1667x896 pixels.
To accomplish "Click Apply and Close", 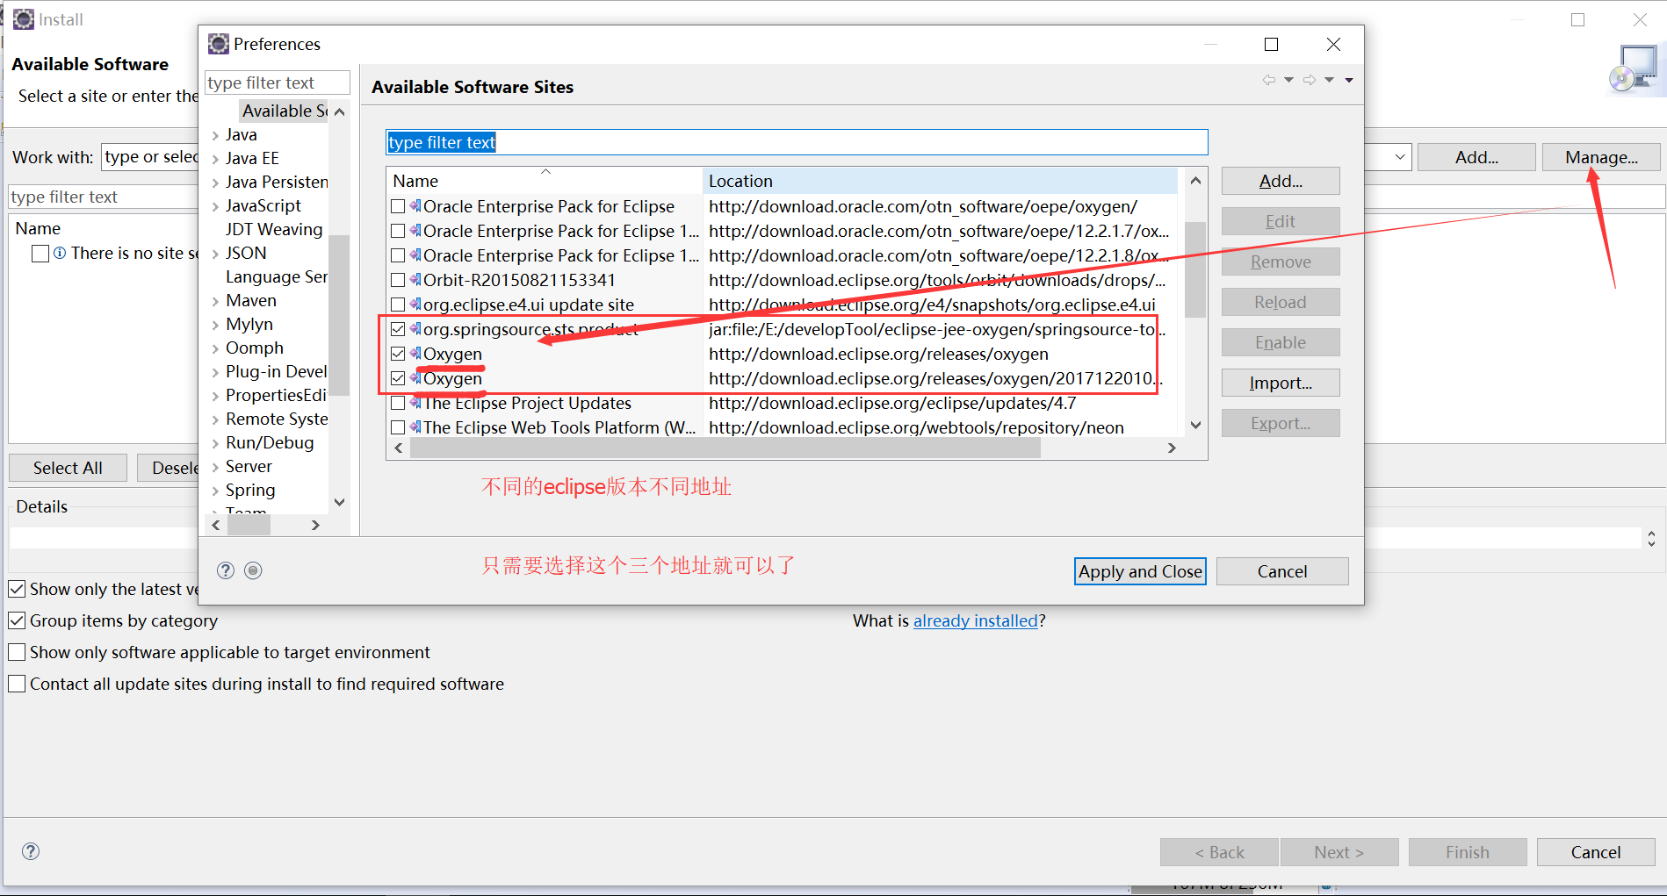I will [1139, 571].
